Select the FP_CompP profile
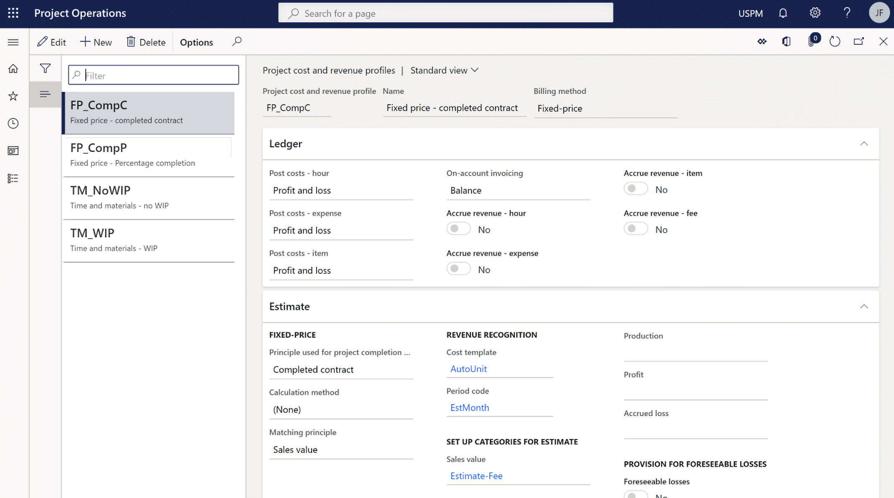894x498 pixels. click(150, 154)
